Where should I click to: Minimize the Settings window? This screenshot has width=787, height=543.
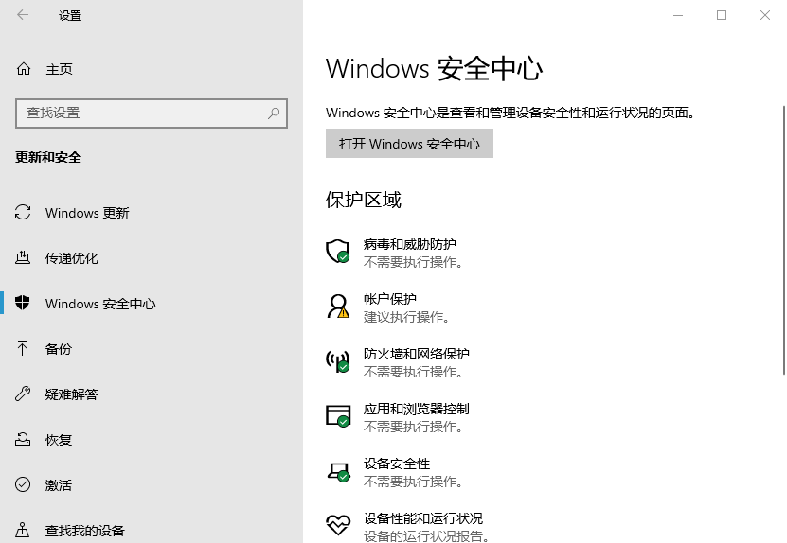click(678, 15)
